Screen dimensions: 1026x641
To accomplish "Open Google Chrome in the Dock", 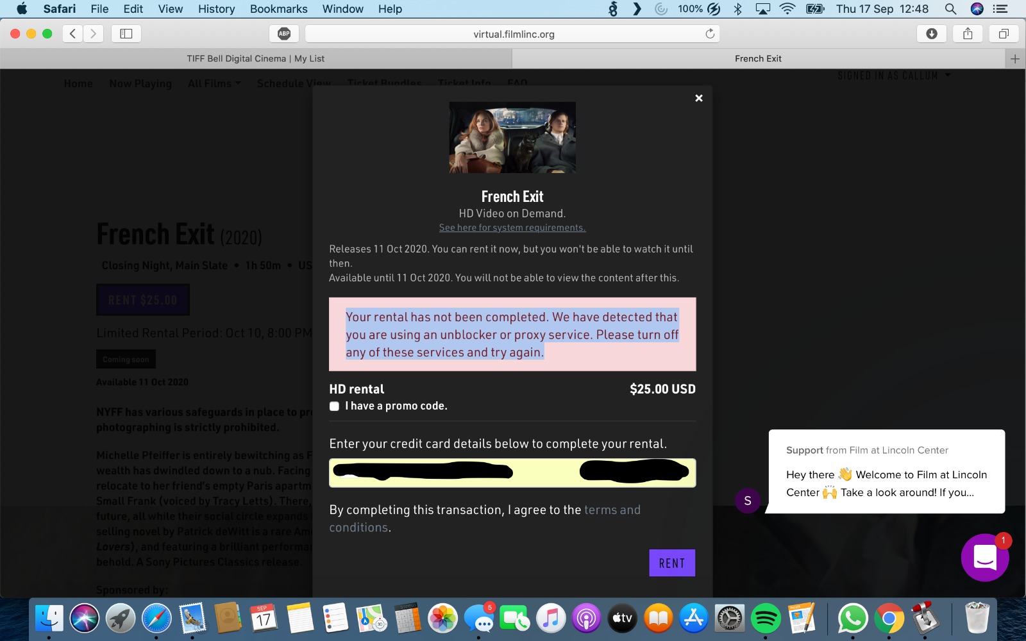I will [888, 619].
